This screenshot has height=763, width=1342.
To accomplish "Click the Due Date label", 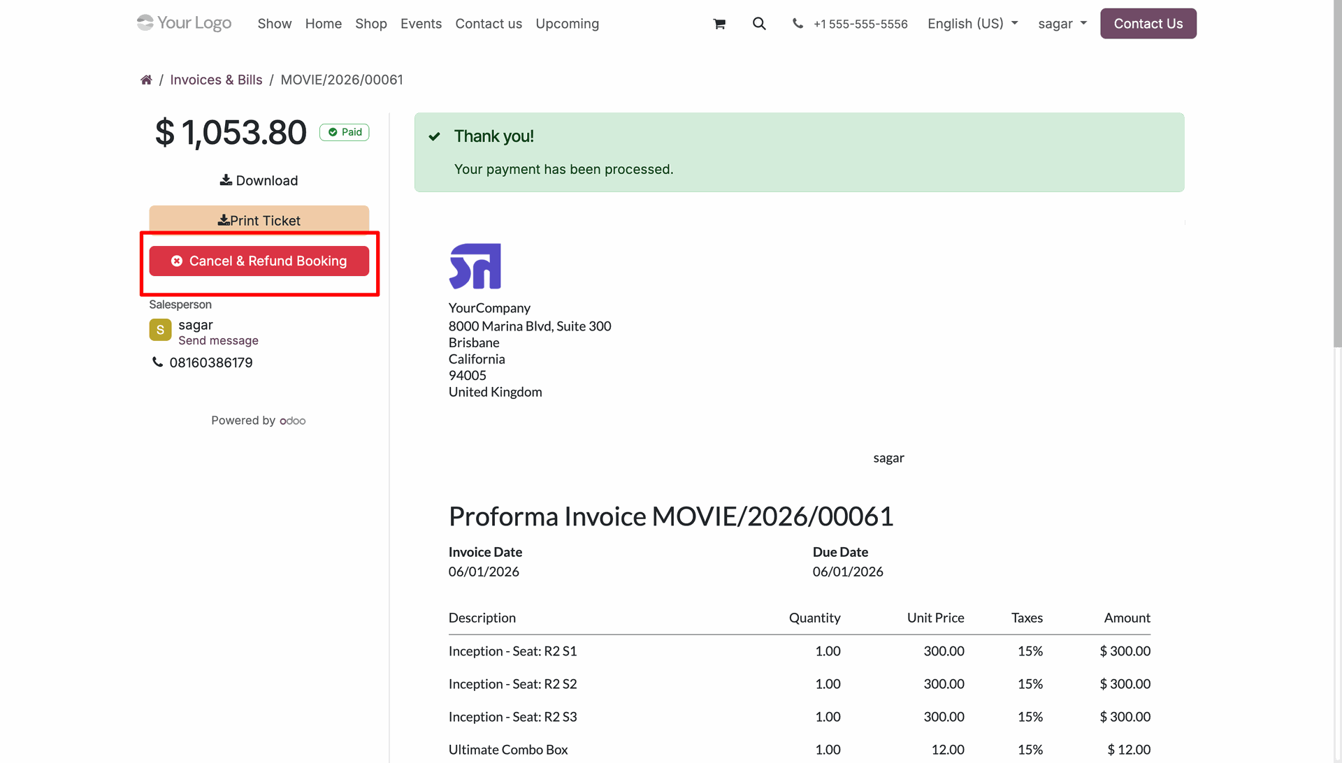I will (x=840, y=552).
